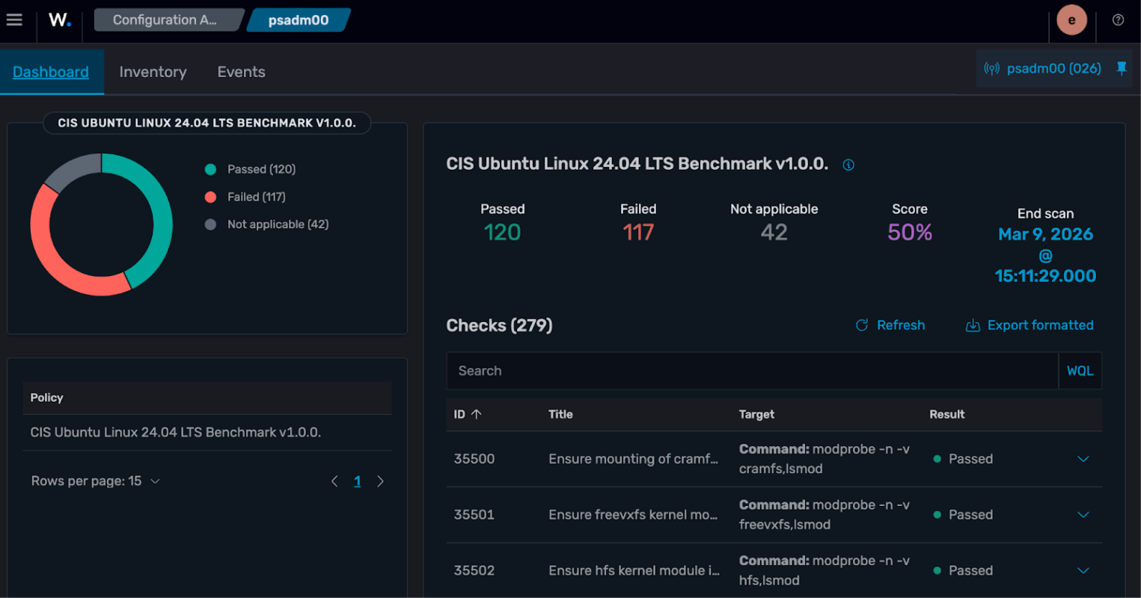1141x598 pixels.
Task: Click the Wazuh logo home icon
Action: 60,20
